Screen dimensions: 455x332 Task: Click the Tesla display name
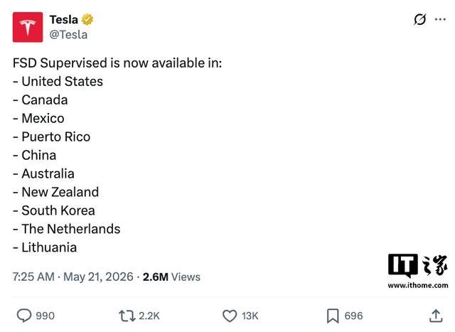[x=63, y=19]
